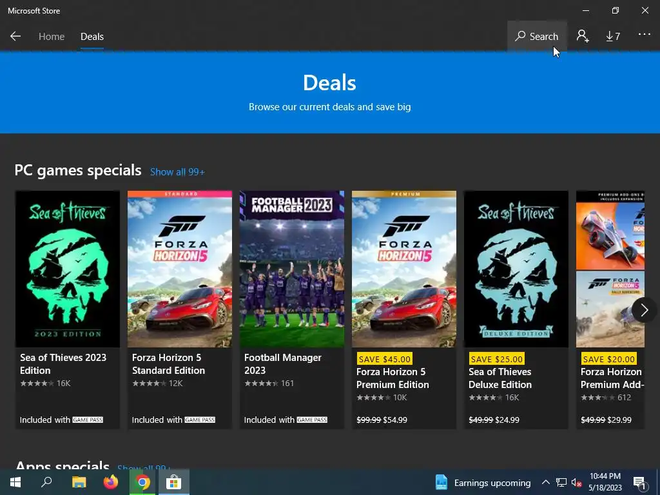Open network status tray icon
The image size is (660, 495).
pos(561,482)
